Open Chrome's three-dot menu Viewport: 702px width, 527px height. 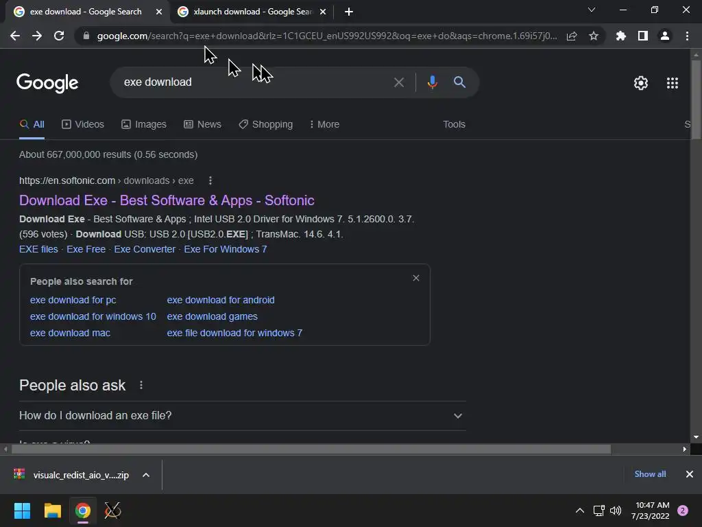[x=687, y=36]
